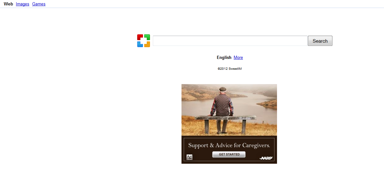Screen dimensions: 384x179
Task: Click the More languages link
Action: [x=238, y=58]
